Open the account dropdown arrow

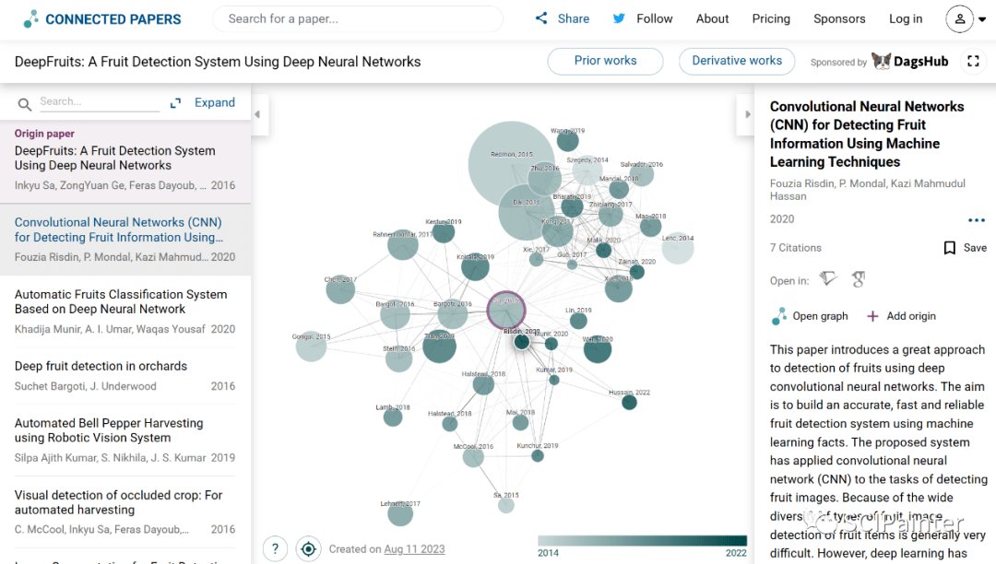[982, 19]
